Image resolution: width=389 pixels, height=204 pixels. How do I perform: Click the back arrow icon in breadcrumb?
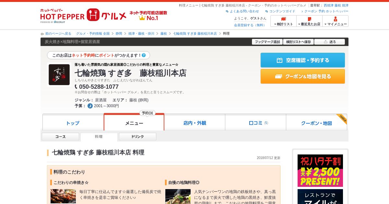click(x=42, y=34)
